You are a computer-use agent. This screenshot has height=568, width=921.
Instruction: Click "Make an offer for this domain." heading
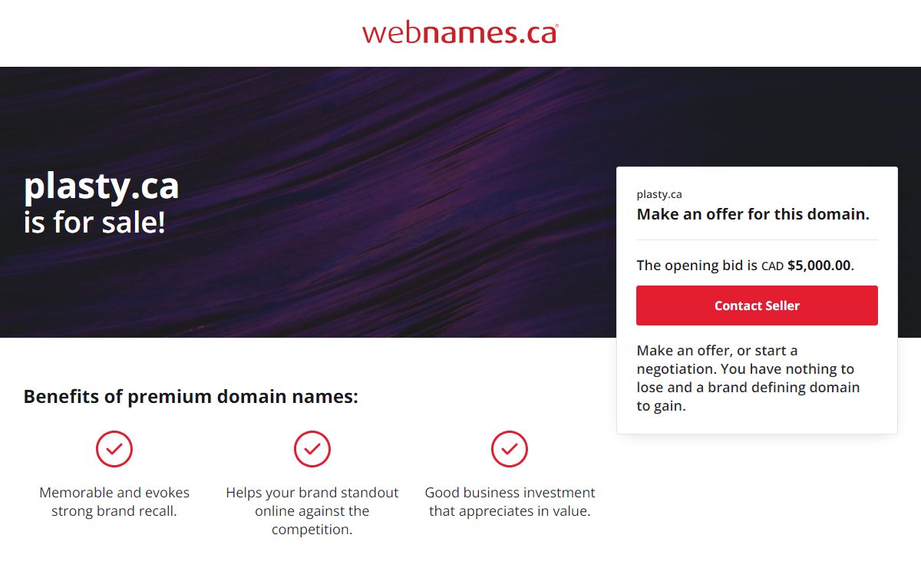point(753,214)
